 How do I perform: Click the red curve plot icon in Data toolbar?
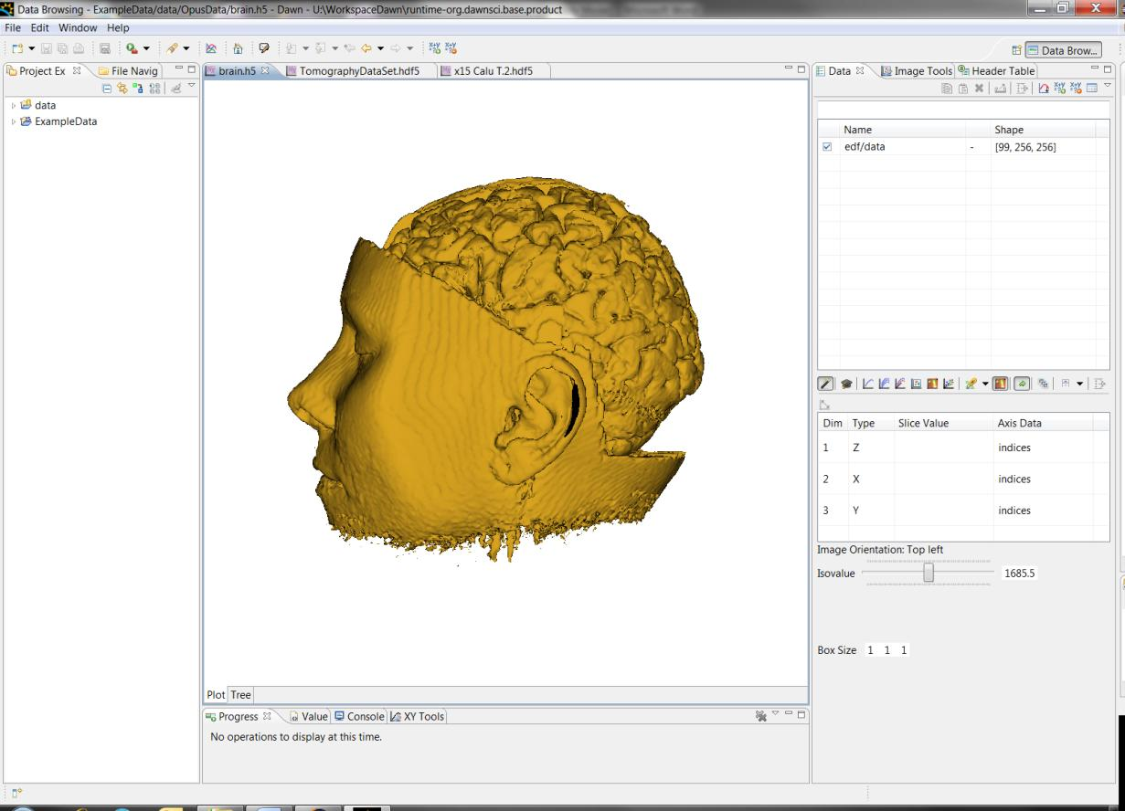pyautogui.click(x=1044, y=89)
